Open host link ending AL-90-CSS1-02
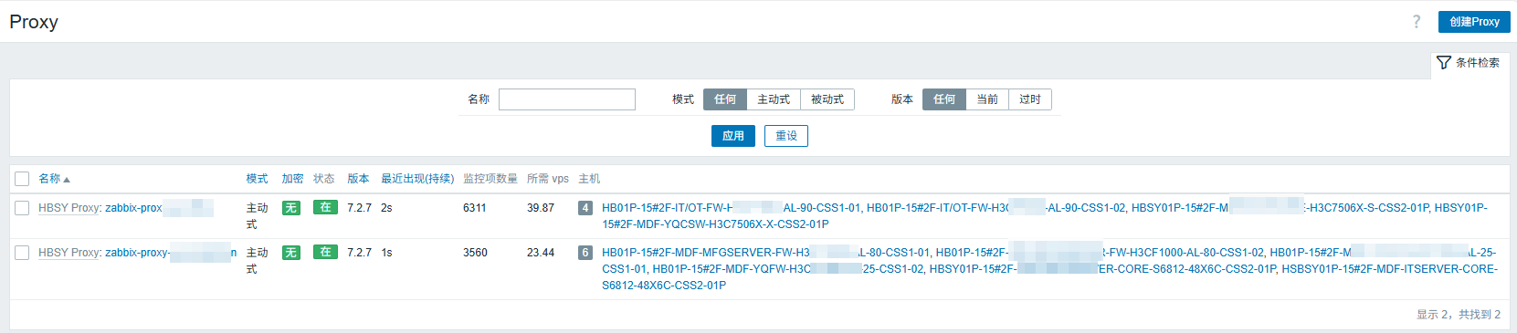 [x=996, y=208]
